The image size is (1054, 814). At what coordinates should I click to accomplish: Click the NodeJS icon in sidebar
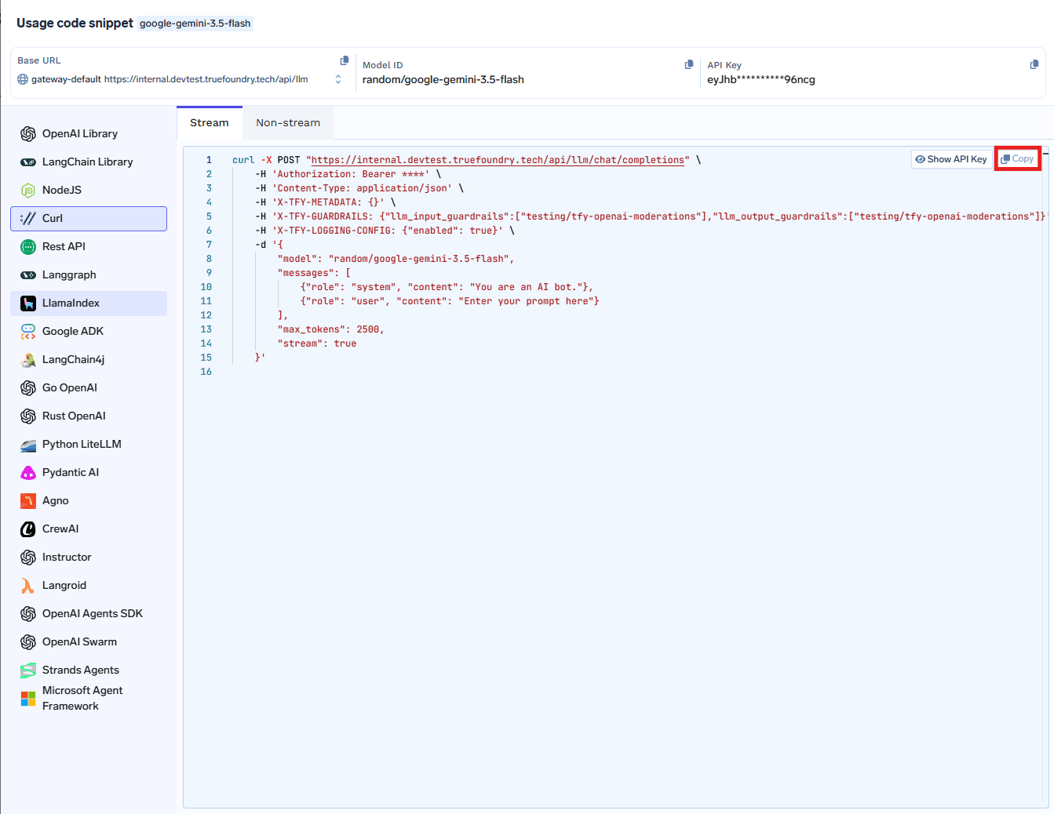28,191
